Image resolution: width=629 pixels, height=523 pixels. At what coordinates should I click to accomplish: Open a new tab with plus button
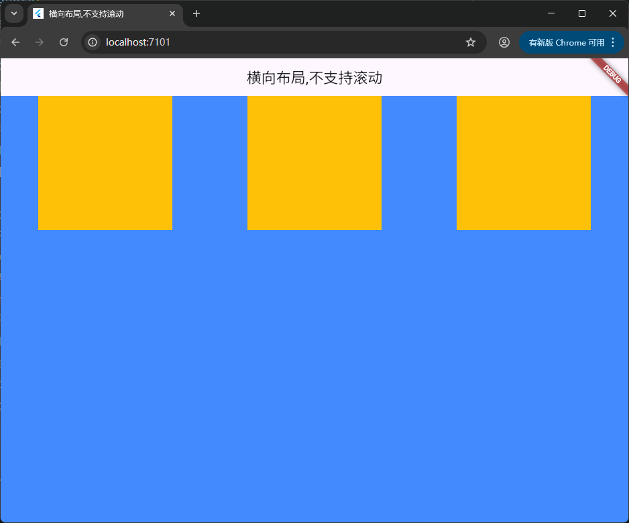(196, 13)
